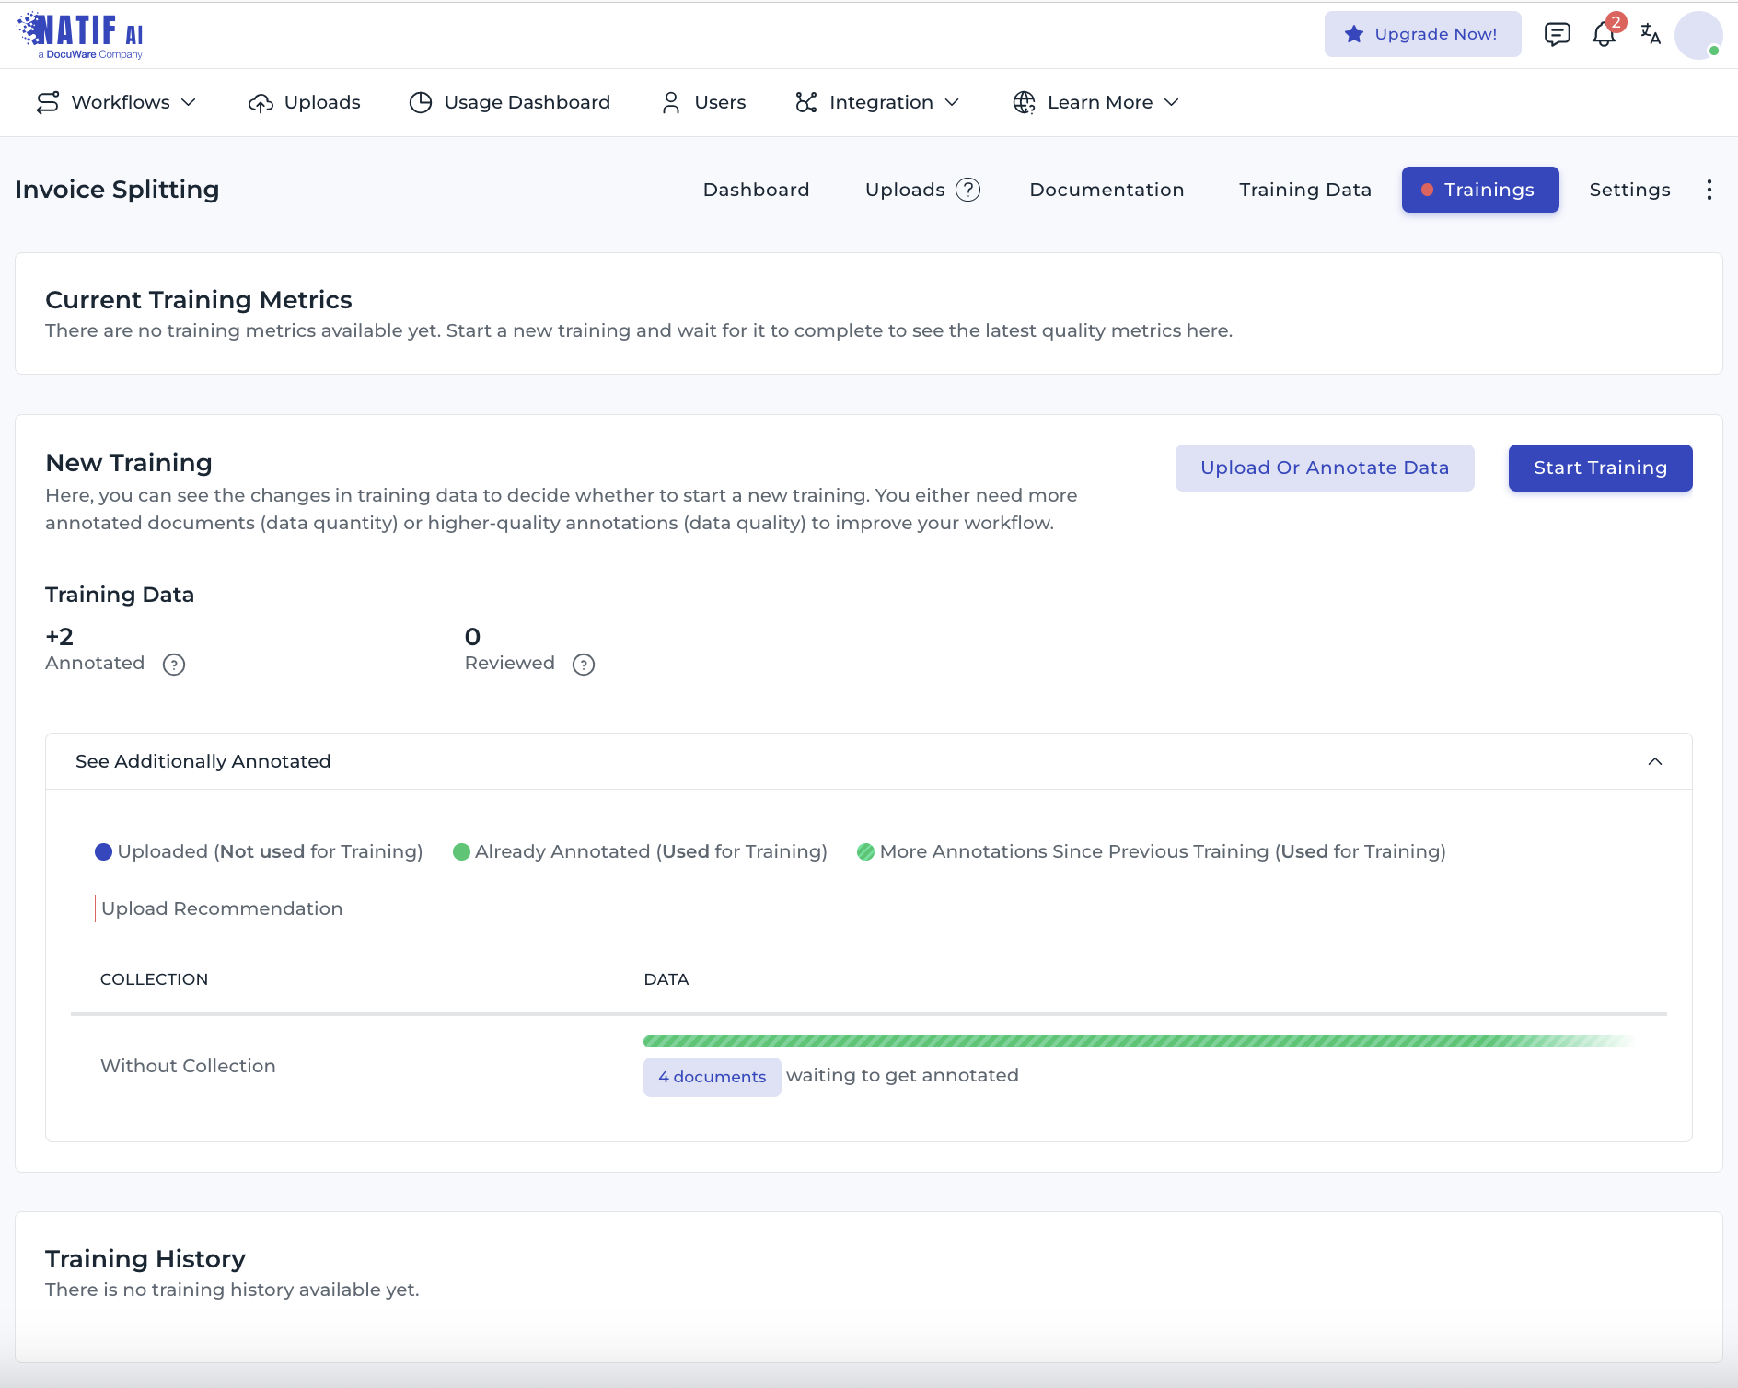The image size is (1738, 1388).
Task: Click the Invoice Splitting title
Action: [117, 190]
